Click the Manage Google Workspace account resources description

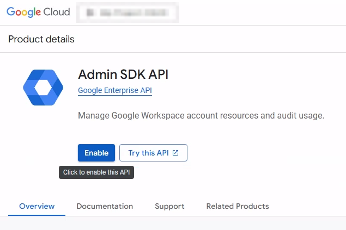201,116
